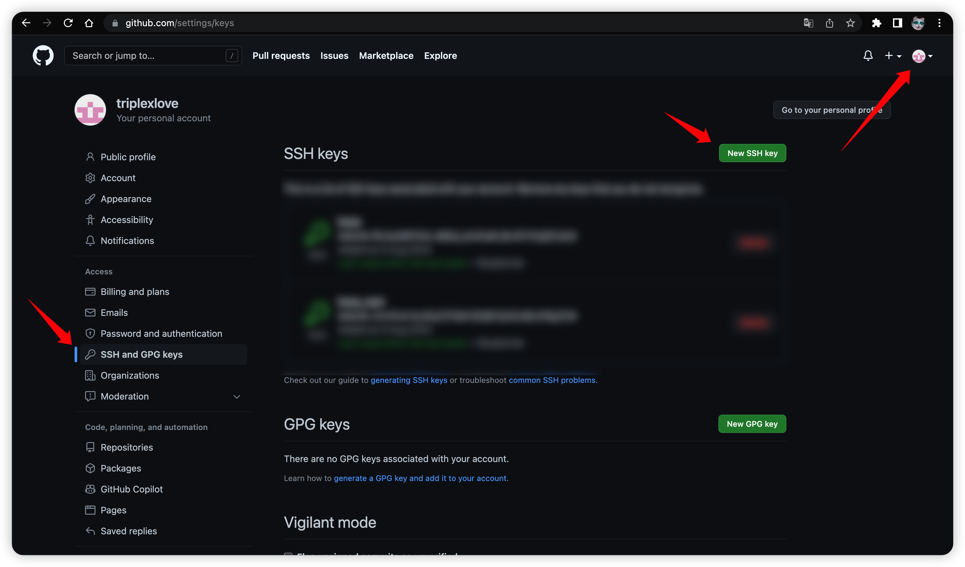Click the translate page icon
This screenshot has width=965, height=567.
(808, 23)
